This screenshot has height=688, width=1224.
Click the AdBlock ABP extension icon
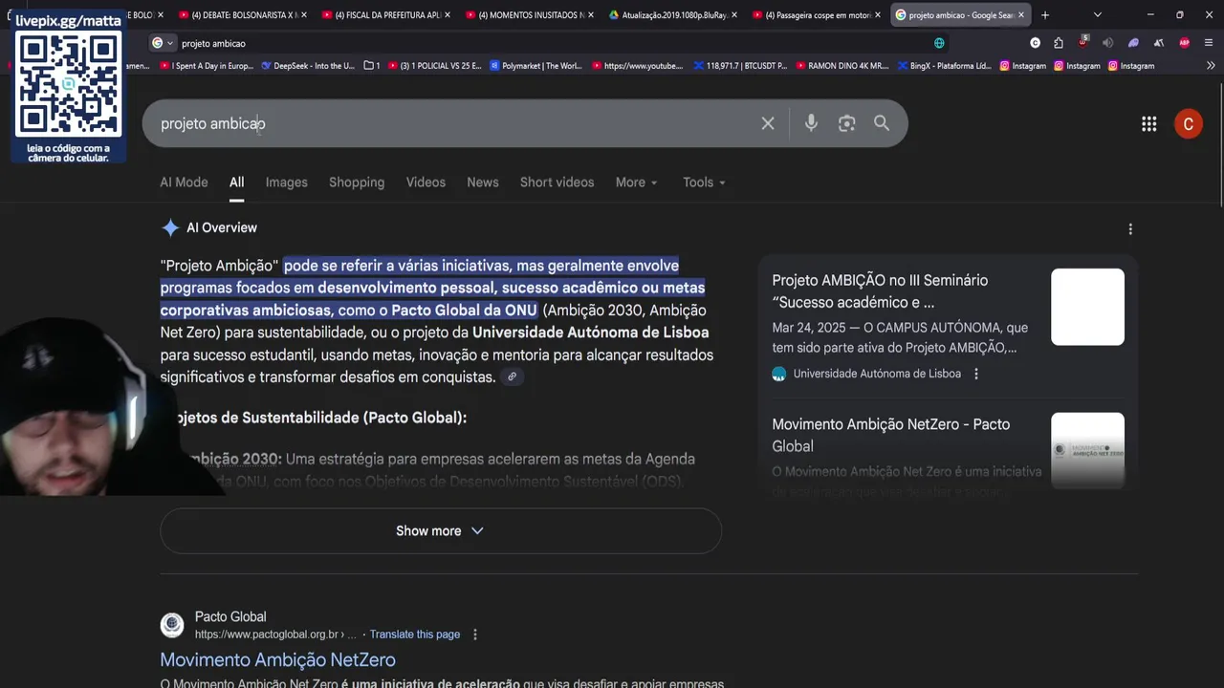(x=1185, y=43)
